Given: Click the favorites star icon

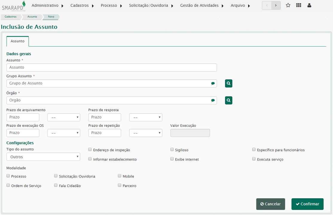Looking at the screenshot, I should tap(288, 5).
